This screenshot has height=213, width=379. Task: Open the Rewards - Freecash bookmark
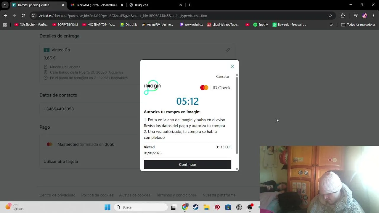click(289, 25)
